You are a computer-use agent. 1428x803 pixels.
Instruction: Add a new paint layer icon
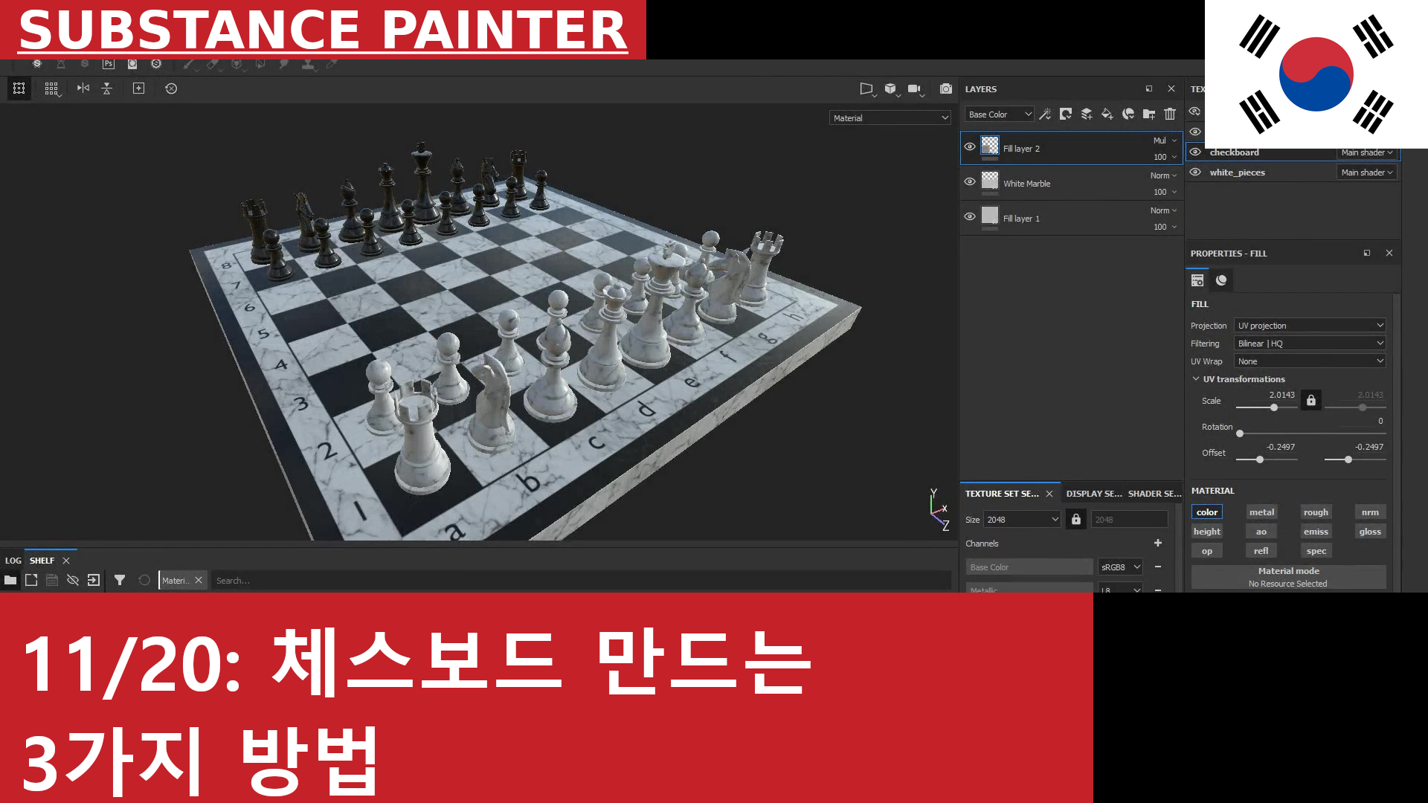(x=1087, y=114)
